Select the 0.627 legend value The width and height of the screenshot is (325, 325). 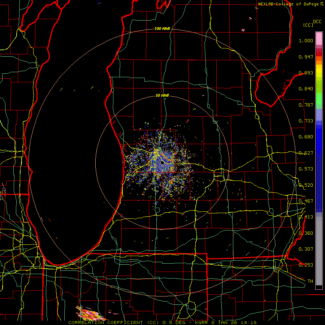pos(306,153)
